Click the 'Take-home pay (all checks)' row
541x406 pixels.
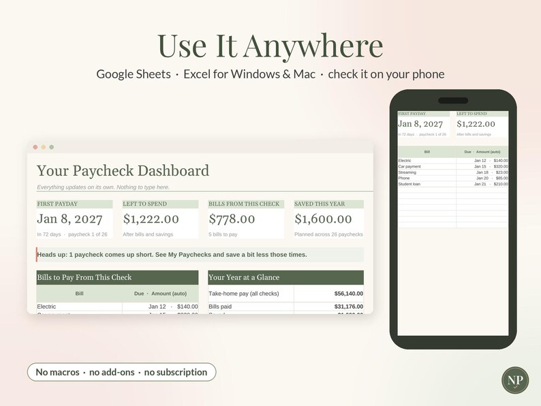click(285, 294)
